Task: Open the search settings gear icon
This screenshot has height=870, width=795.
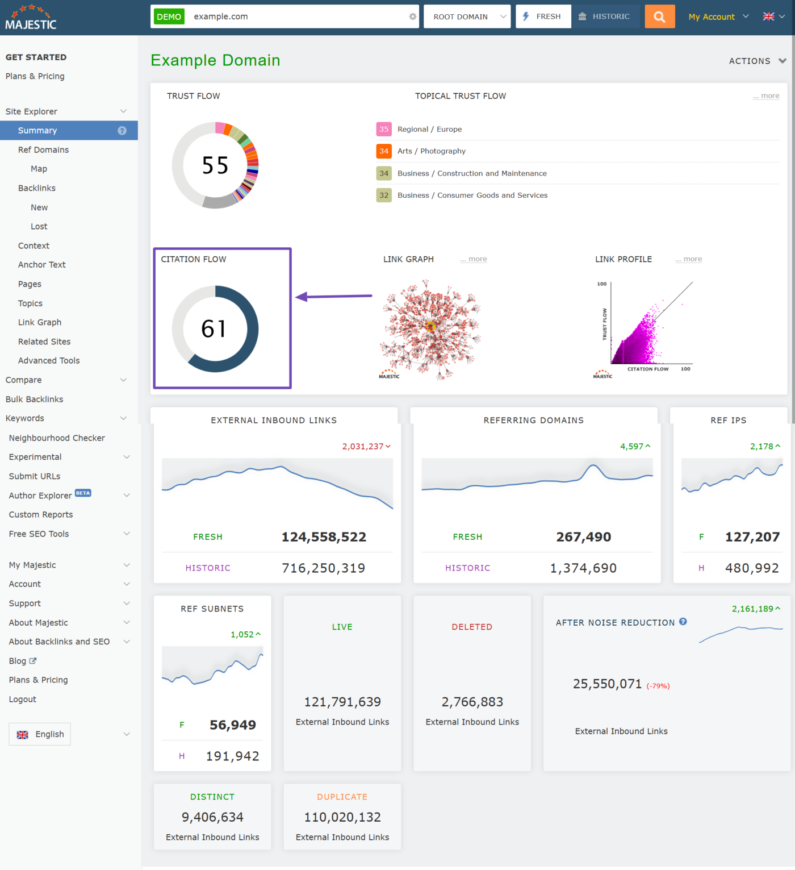Action: point(413,16)
